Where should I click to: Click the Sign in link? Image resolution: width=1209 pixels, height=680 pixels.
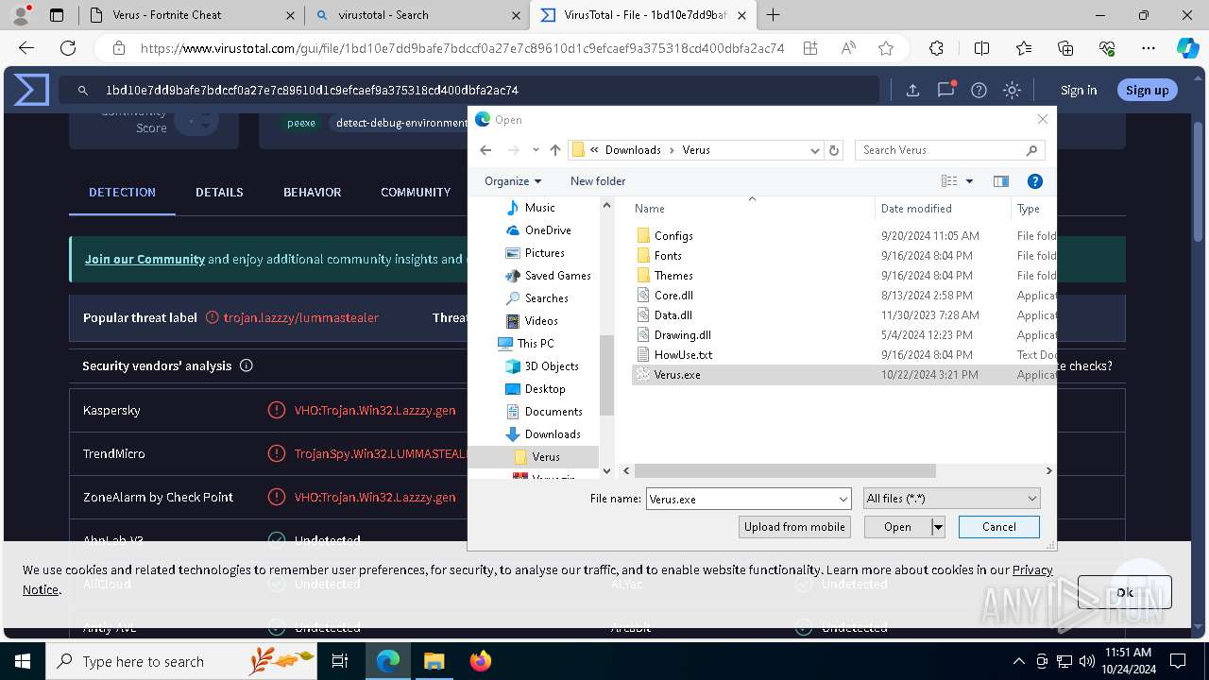(x=1079, y=90)
